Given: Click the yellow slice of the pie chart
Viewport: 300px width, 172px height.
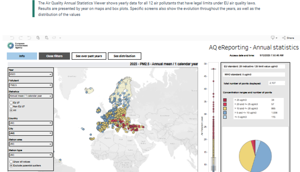Looking at the screenshot, I should click(x=246, y=156).
